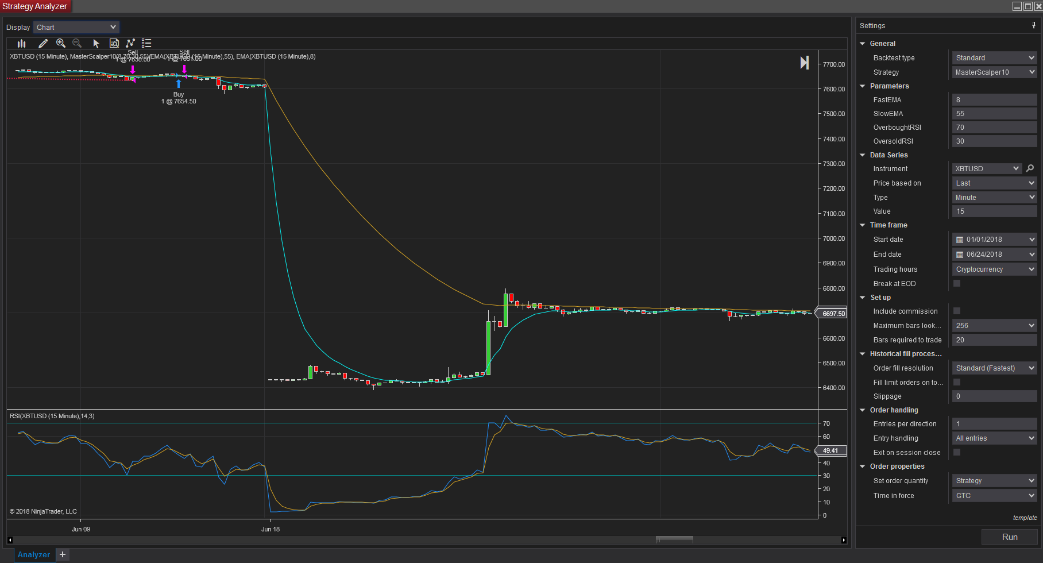Screen dimensions: 1043x563
Task: Open the Order fill resolution dropdown
Action: click(995, 368)
